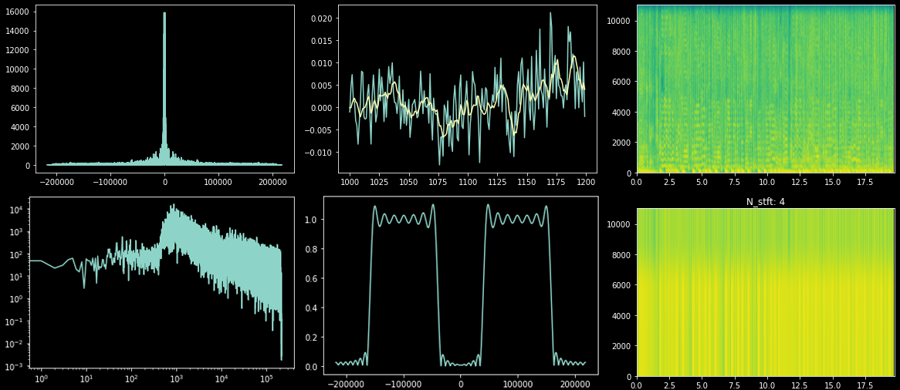Select the 16000 y-axis tick in top-left plot

19,12
